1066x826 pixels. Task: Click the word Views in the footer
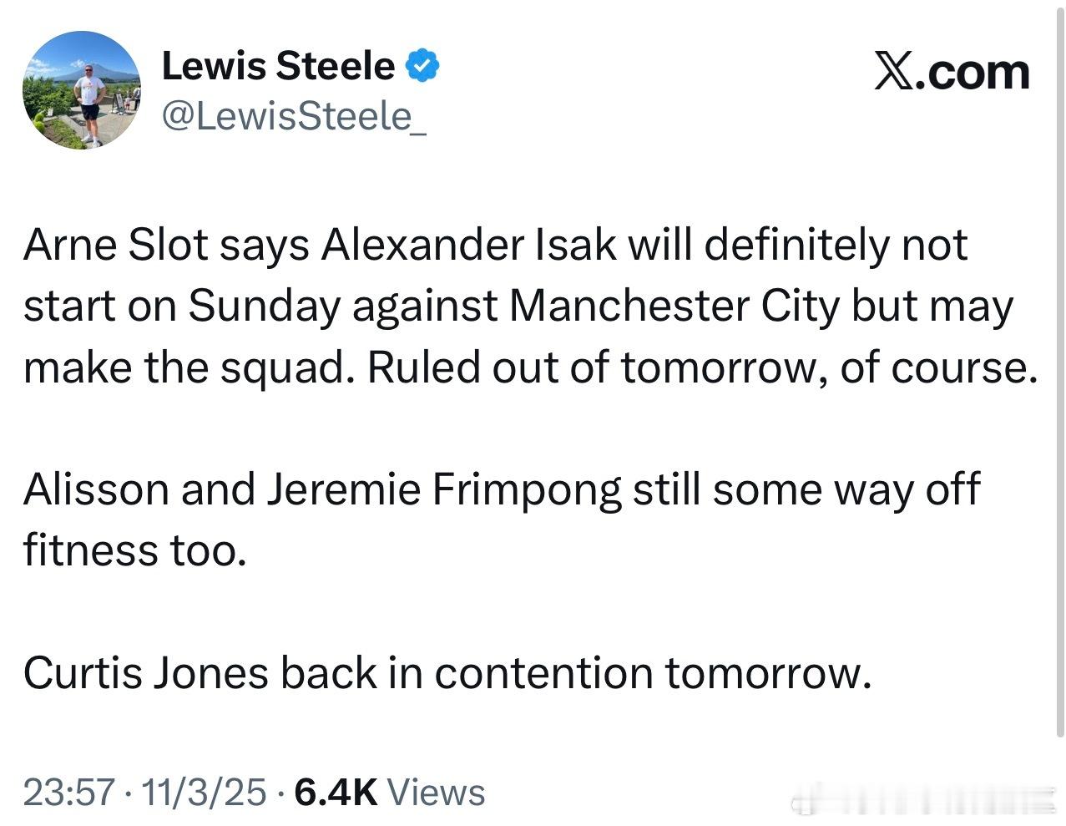point(437,792)
